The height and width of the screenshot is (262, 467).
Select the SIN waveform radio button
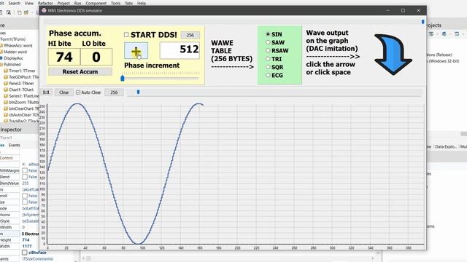(268, 34)
